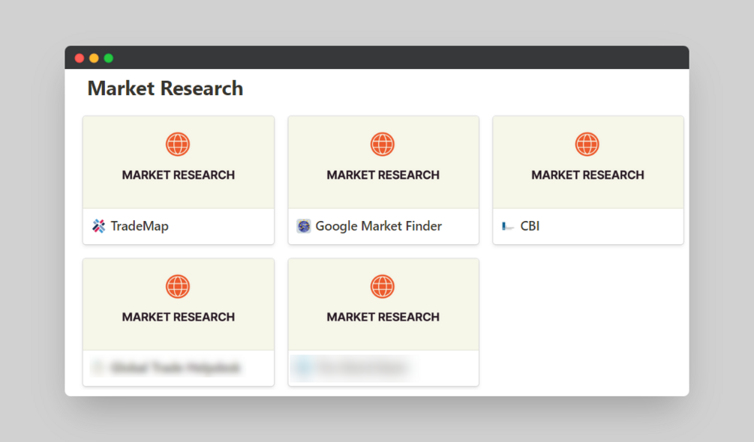754x442 pixels.
Task: Click the TradeMap logo icon
Action: coord(99,226)
